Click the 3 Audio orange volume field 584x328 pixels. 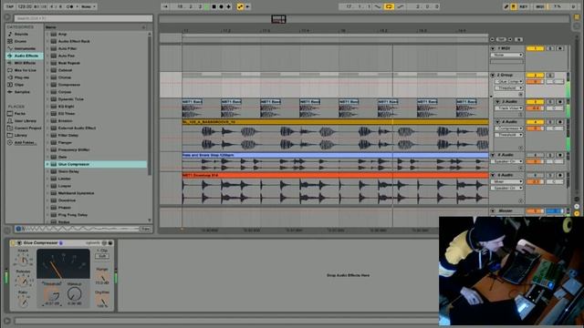(x=535, y=108)
